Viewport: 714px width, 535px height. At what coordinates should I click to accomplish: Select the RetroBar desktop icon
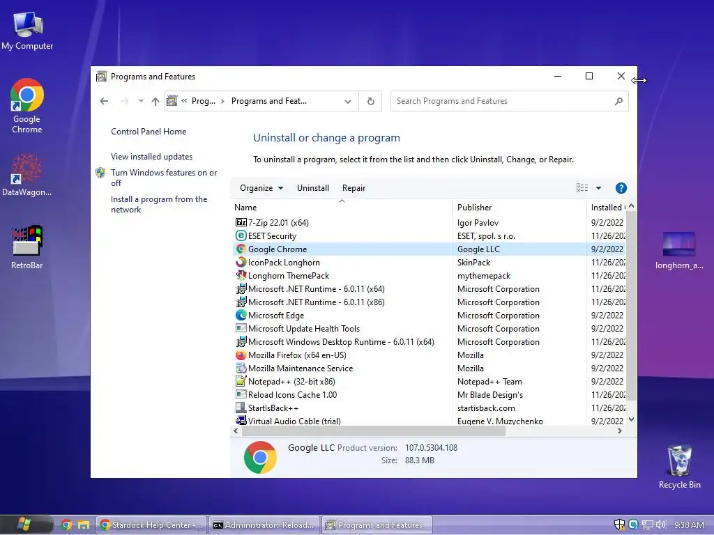point(27,247)
